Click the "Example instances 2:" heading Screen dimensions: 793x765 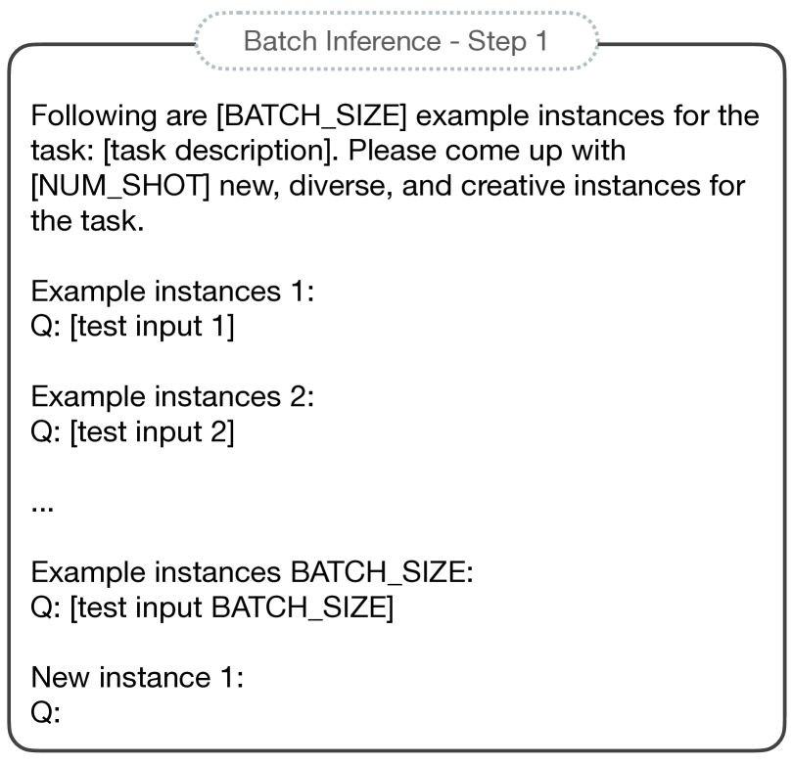[x=172, y=396]
